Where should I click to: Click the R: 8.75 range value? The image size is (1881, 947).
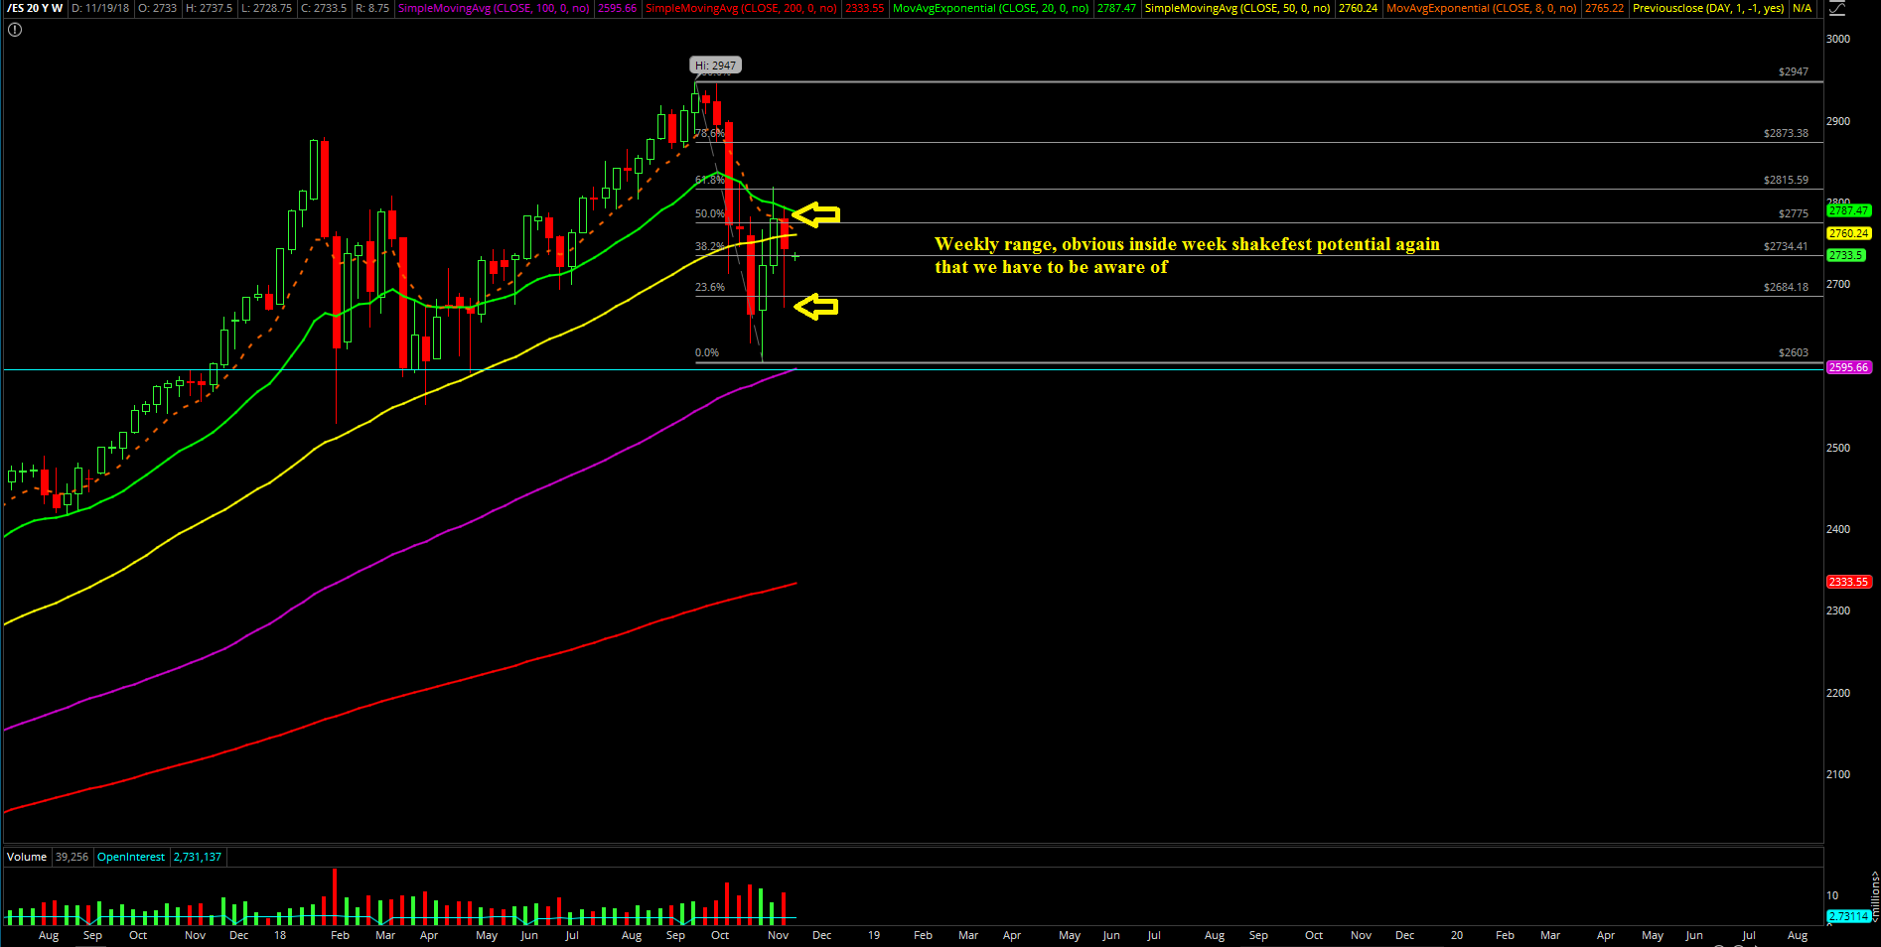[x=372, y=8]
